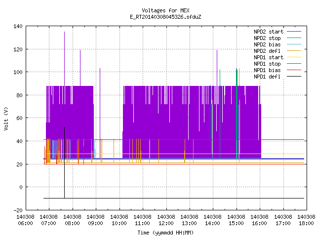Click the x-axis tick label 18:00

click(306, 223)
